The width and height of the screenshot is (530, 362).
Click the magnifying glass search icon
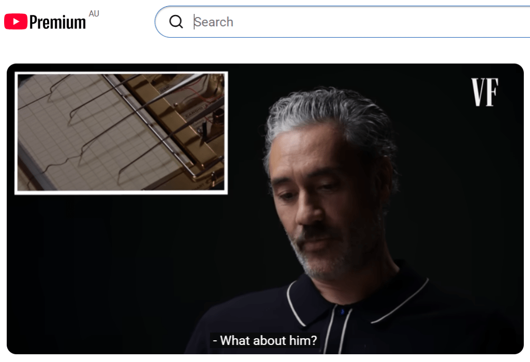click(176, 22)
